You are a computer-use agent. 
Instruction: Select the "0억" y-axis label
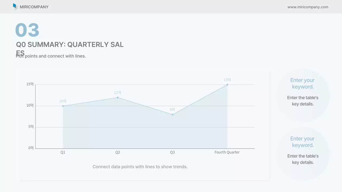point(31,148)
